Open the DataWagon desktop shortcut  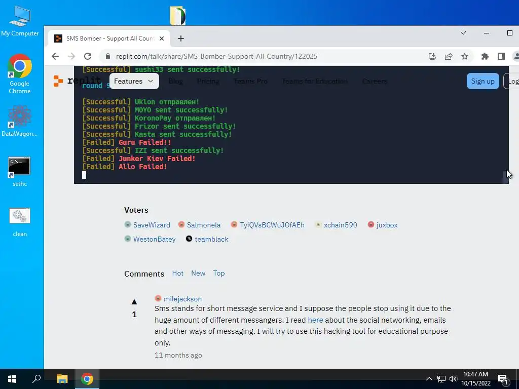coord(20,121)
